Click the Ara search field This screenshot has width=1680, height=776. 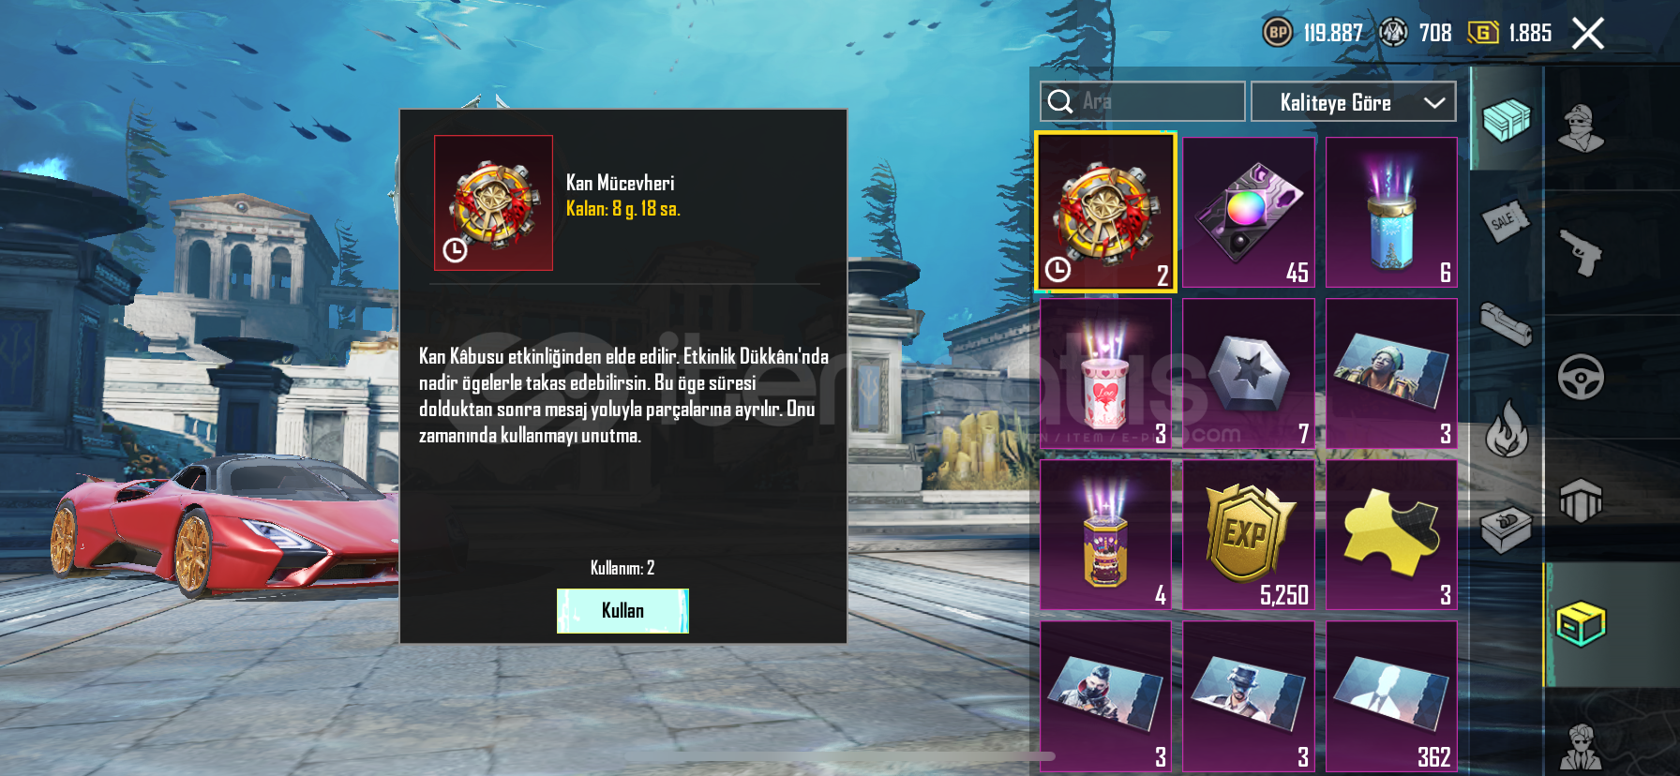click(x=1143, y=101)
